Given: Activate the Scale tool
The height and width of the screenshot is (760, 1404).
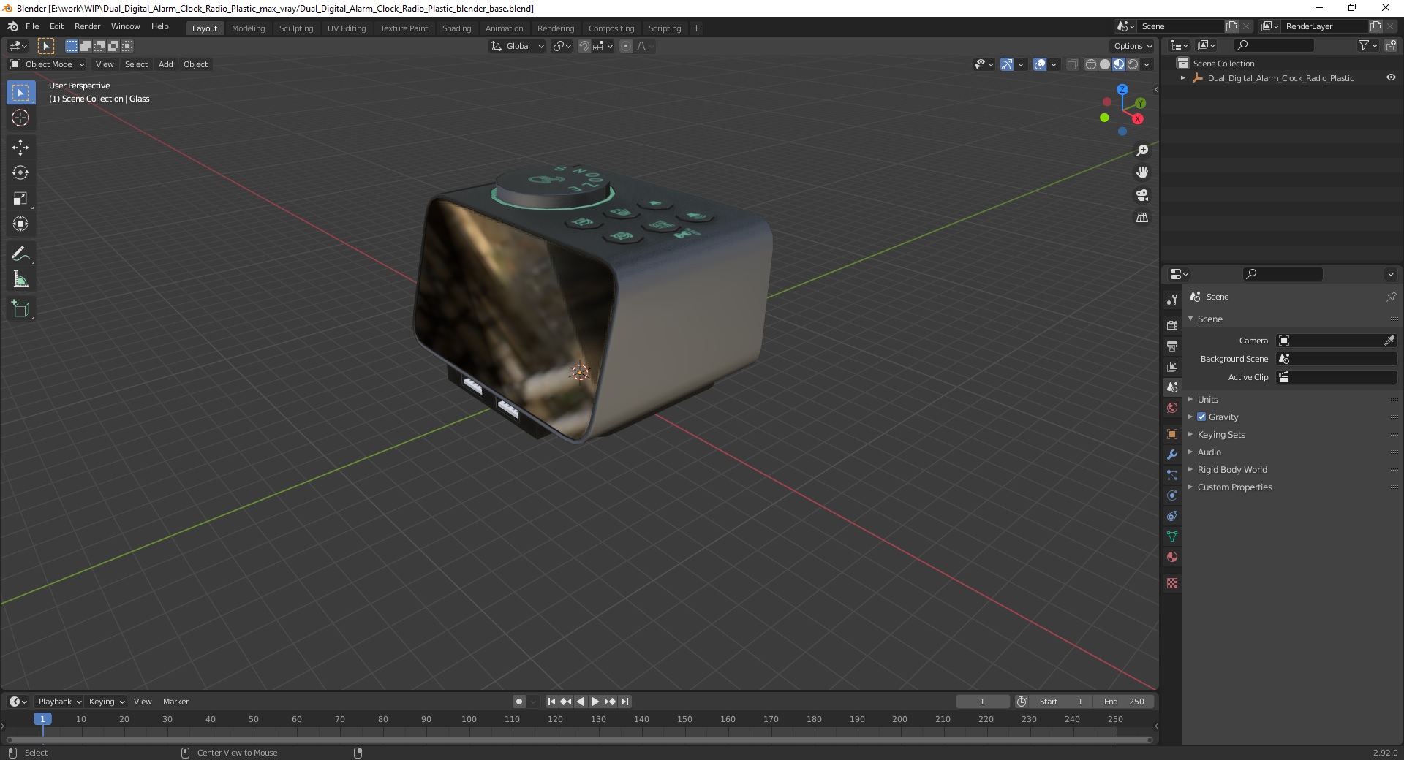Looking at the screenshot, I should point(20,198).
